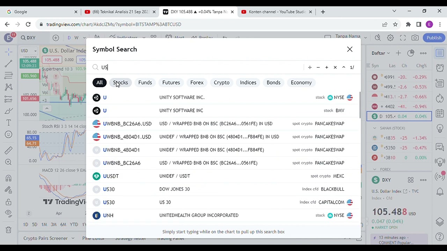Open the alerts alarm clock panel
The width and height of the screenshot is (447, 251).
[x=440, y=68]
